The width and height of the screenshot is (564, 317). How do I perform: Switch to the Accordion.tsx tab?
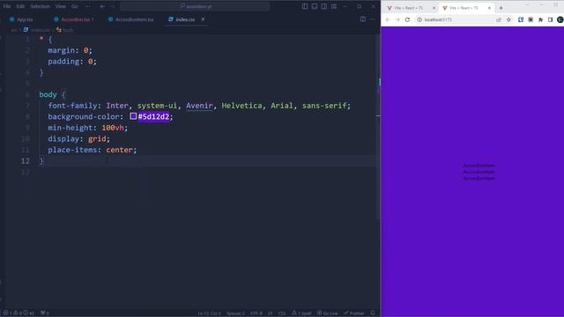(x=74, y=19)
